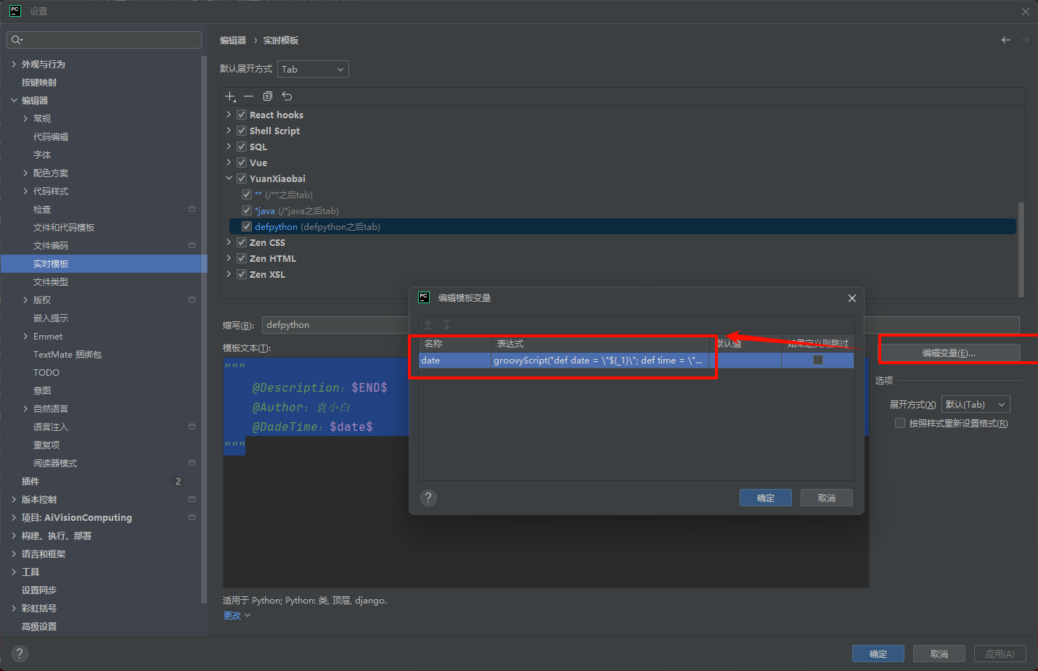Toggle the React hooks group checkbox
This screenshot has height=671, width=1038.
pyautogui.click(x=242, y=115)
